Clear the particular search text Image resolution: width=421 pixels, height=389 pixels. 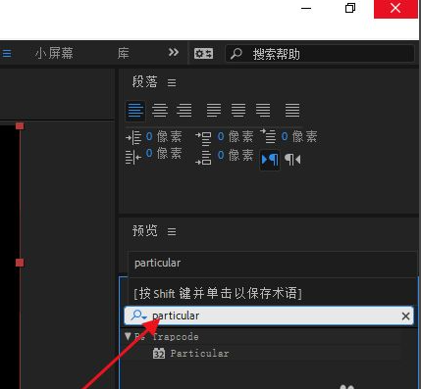click(x=405, y=316)
